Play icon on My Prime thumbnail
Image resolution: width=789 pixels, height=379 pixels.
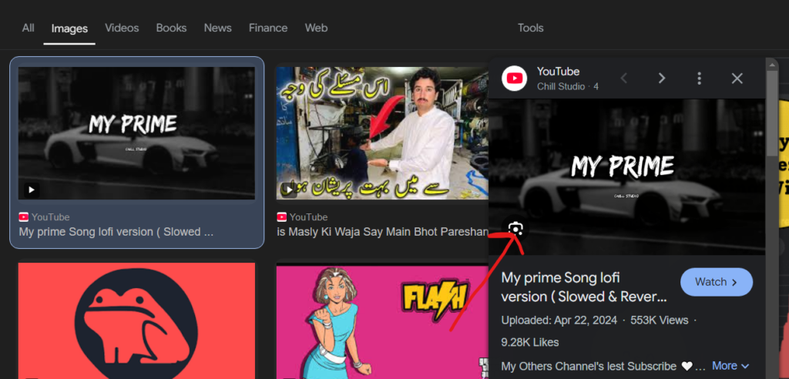click(x=31, y=189)
